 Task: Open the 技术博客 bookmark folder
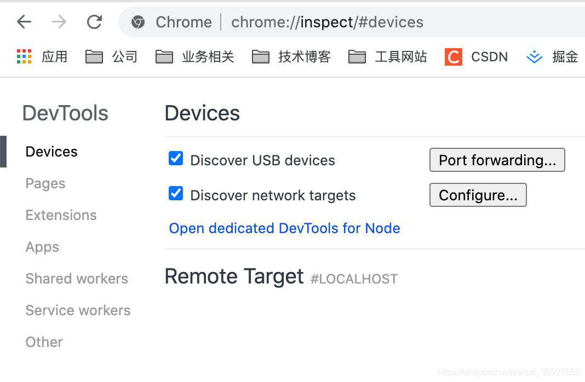click(x=291, y=57)
